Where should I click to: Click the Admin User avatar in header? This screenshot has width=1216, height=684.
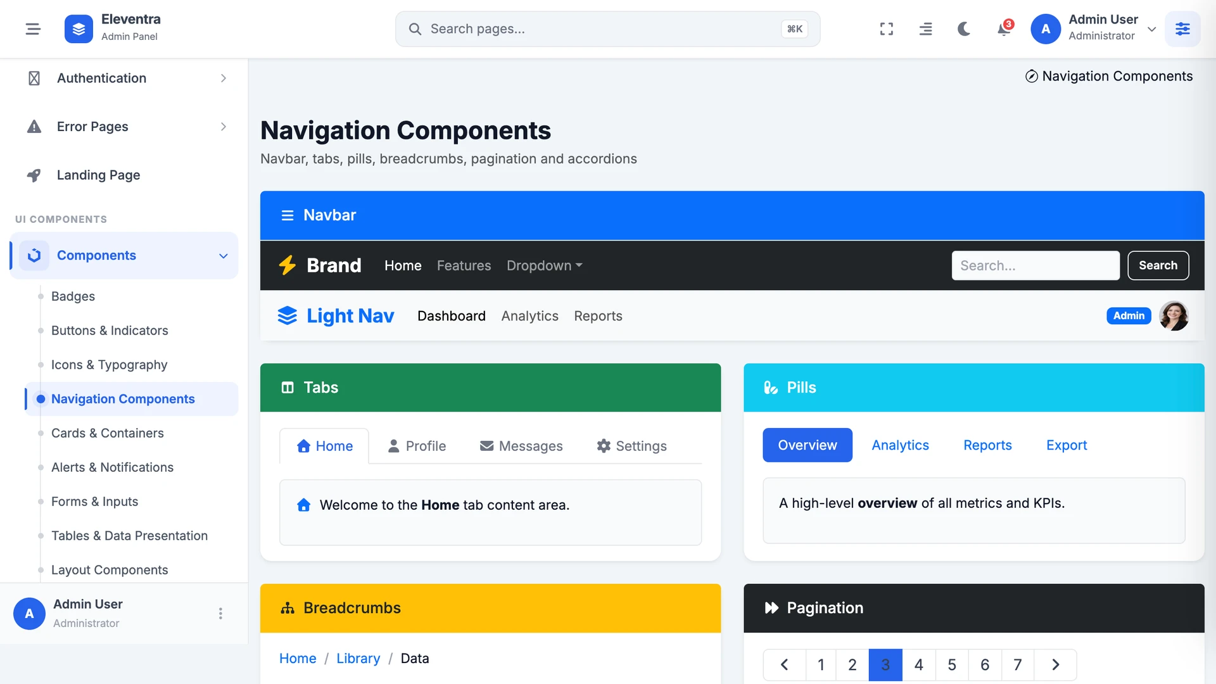[1046, 29]
